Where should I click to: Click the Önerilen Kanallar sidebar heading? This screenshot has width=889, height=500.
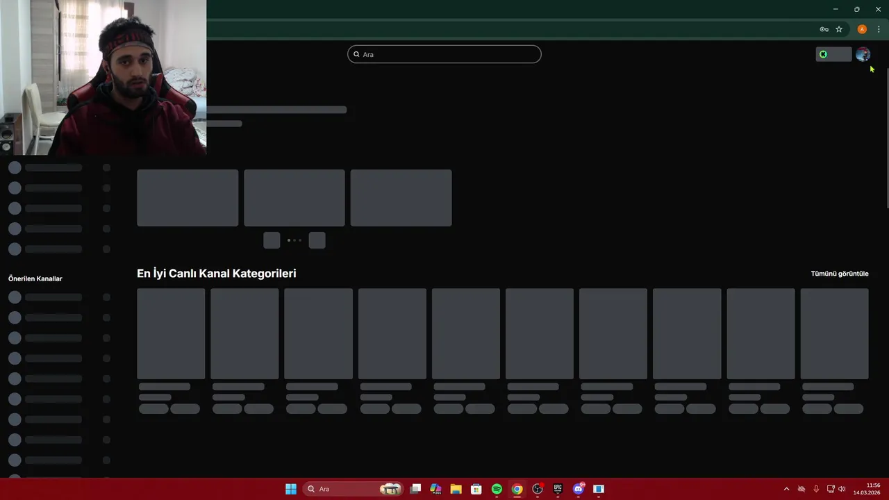(x=35, y=278)
